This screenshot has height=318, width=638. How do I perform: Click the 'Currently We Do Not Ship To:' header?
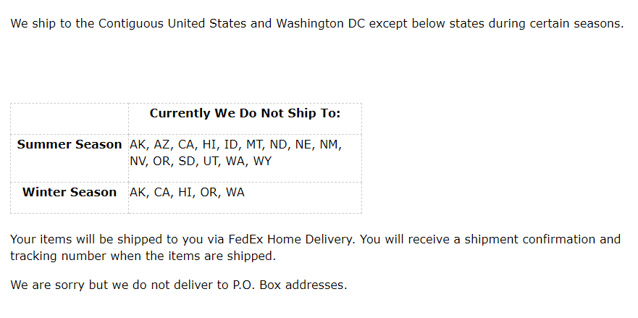coord(245,114)
